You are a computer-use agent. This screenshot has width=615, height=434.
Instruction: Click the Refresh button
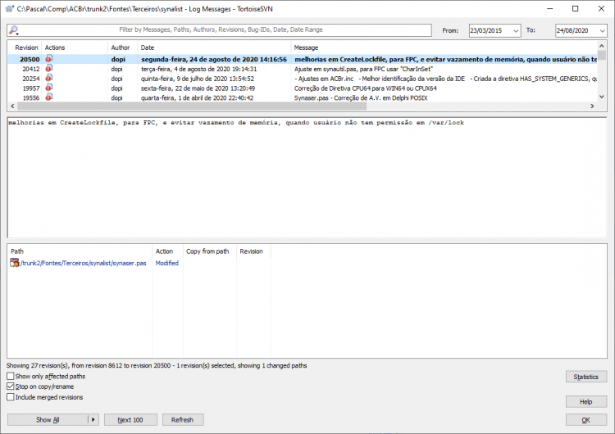click(x=183, y=419)
